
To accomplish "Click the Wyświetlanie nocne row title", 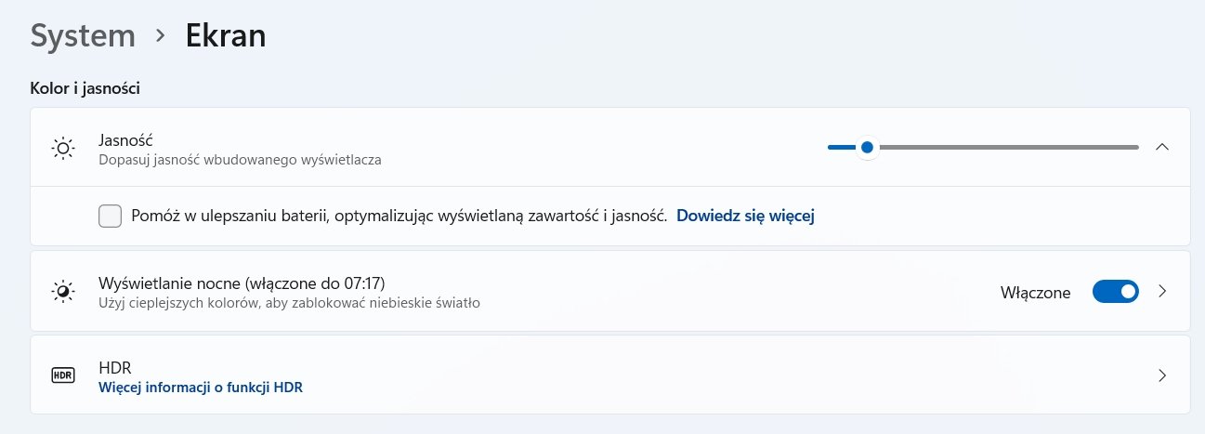I will (242, 283).
